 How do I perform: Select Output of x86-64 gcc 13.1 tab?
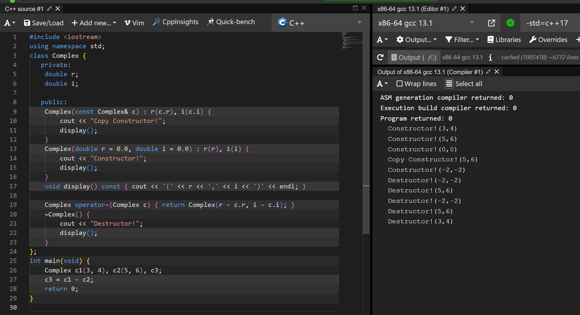point(430,72)
